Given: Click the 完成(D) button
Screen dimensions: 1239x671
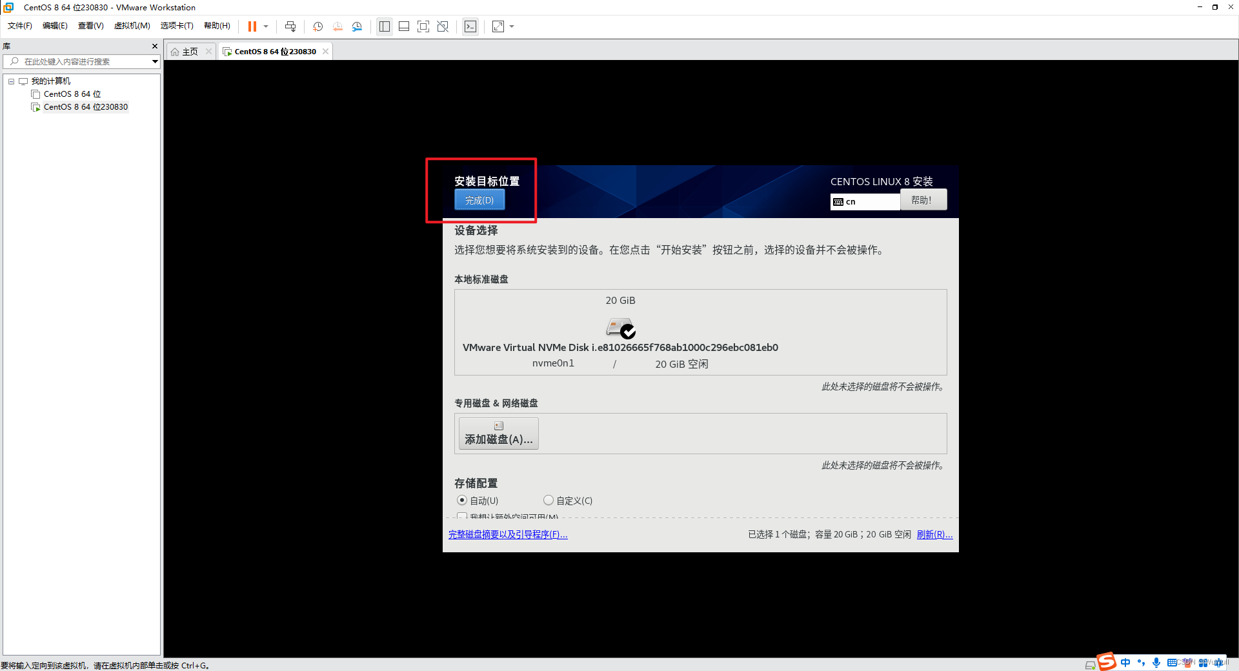Looking at the screenshot, I should pos(479,200).
